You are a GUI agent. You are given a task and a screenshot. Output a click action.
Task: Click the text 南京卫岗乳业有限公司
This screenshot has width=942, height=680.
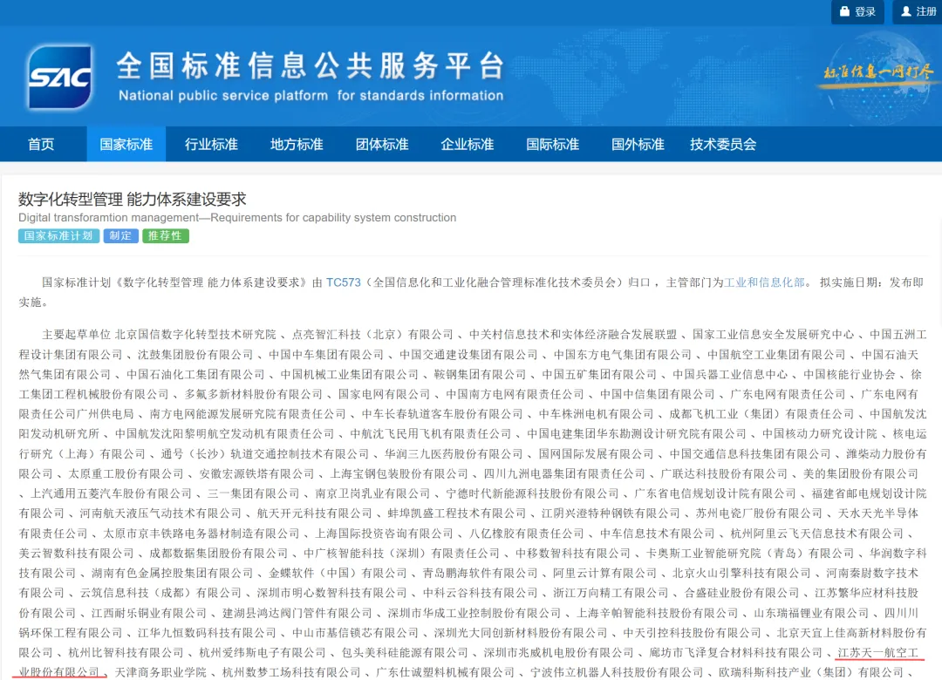pyautogui.click(x=372, y=493)
